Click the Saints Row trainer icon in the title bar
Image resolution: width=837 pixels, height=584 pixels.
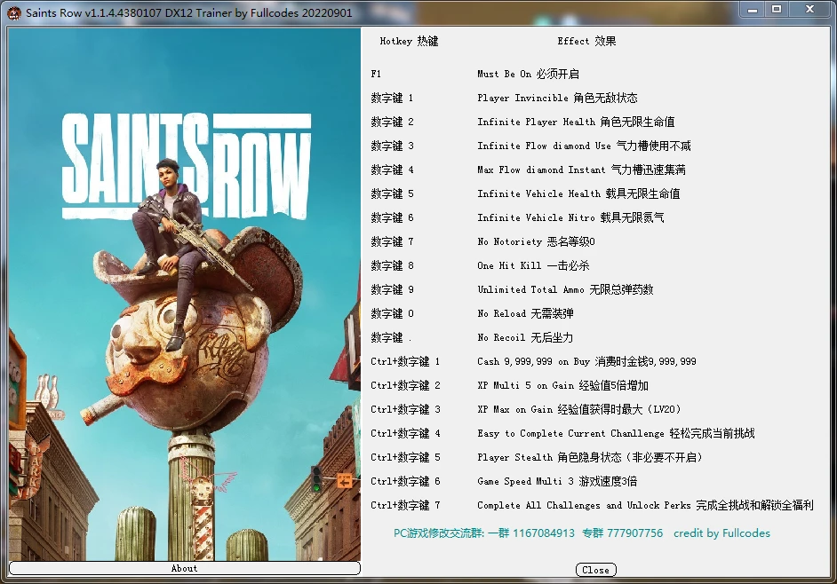pos(15,12)
